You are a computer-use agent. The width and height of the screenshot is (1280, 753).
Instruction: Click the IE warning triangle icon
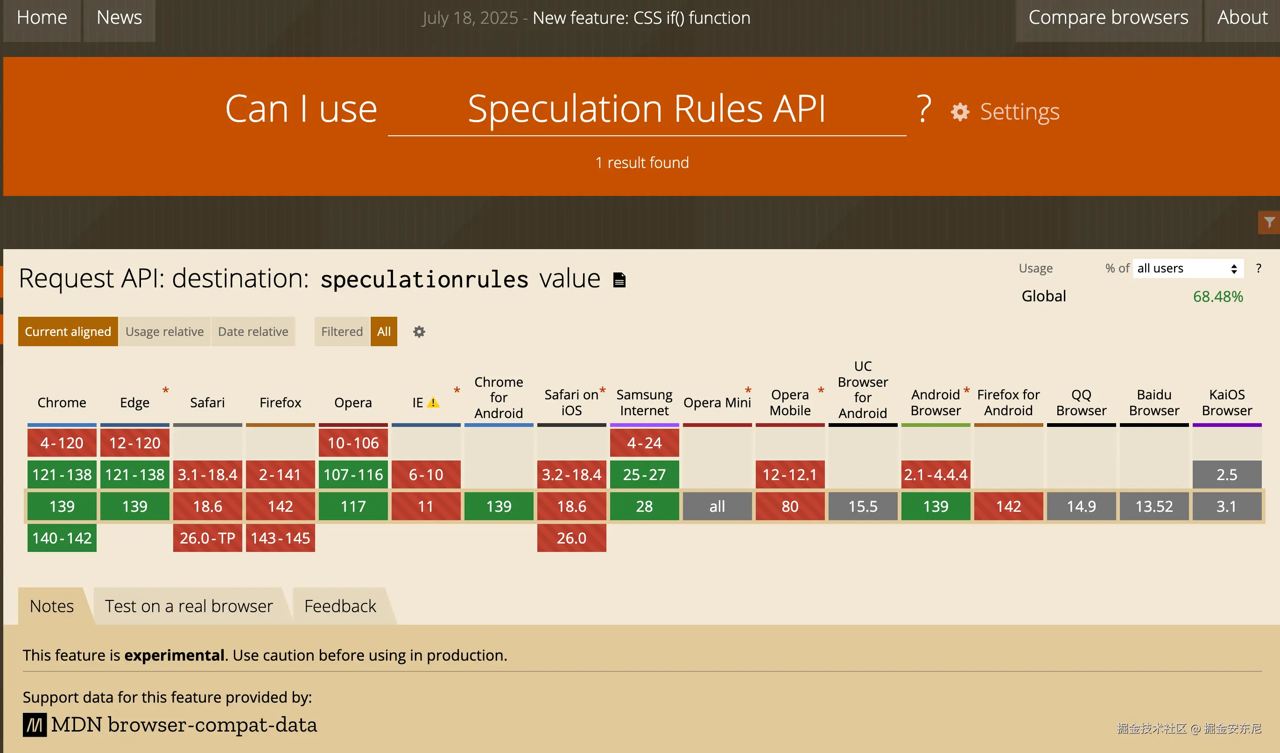[x=433, y=403]
